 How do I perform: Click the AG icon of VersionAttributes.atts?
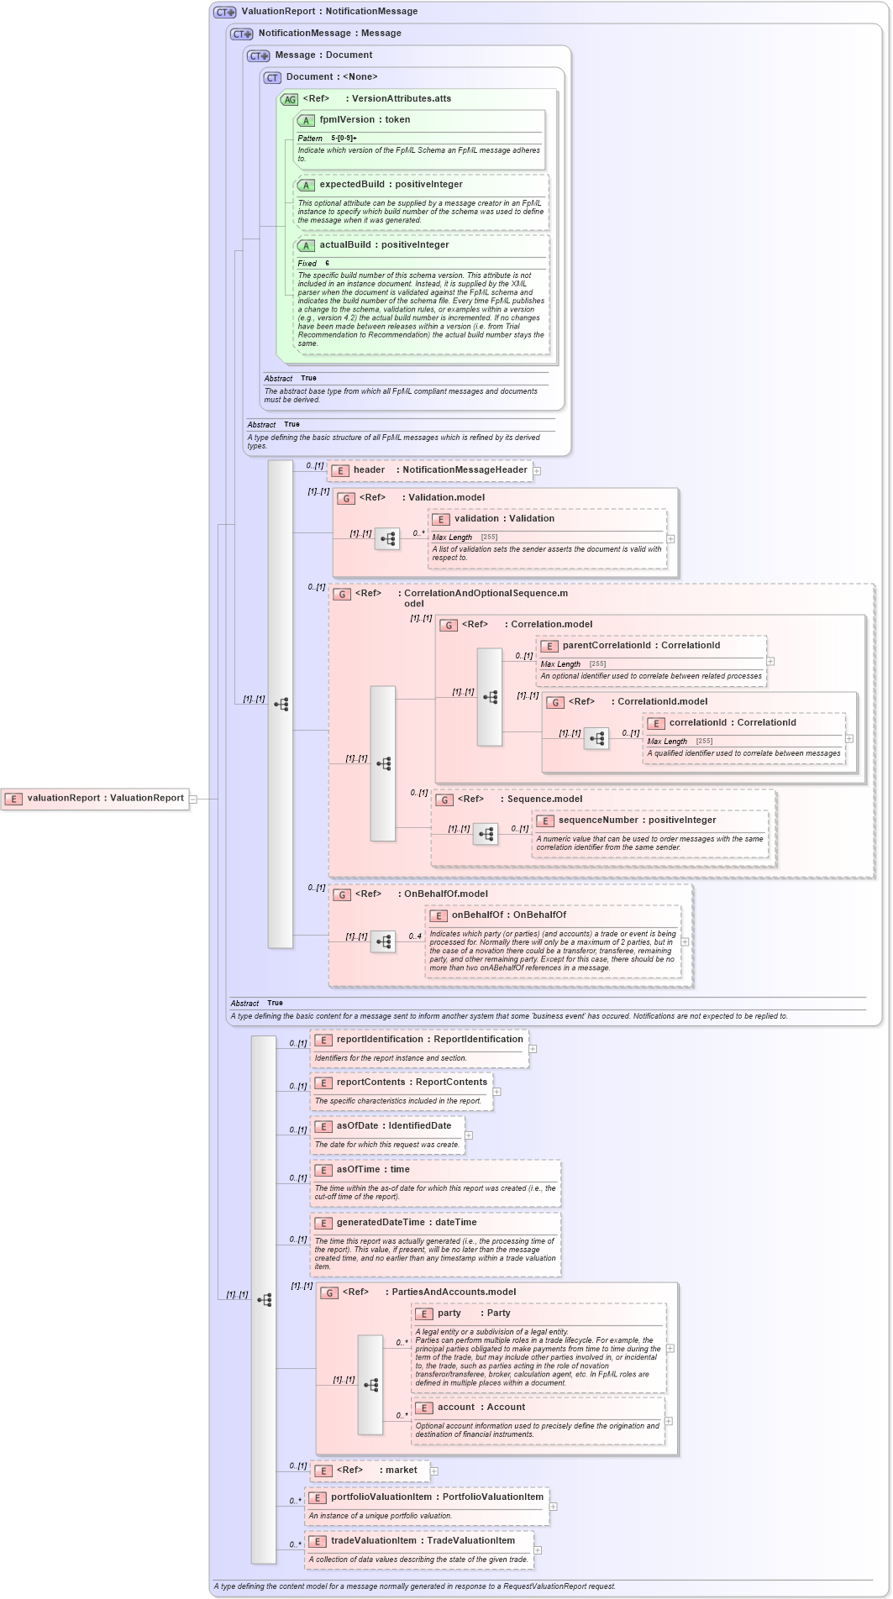[x=289, y=99]
